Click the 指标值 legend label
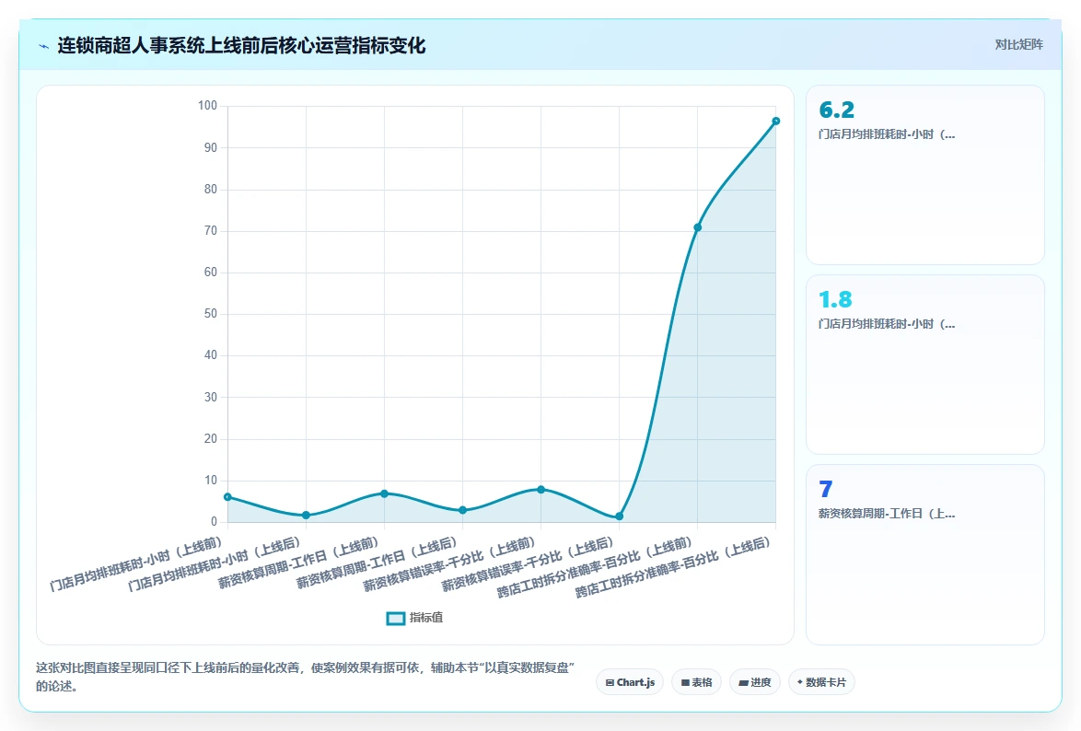 point(426,618)
